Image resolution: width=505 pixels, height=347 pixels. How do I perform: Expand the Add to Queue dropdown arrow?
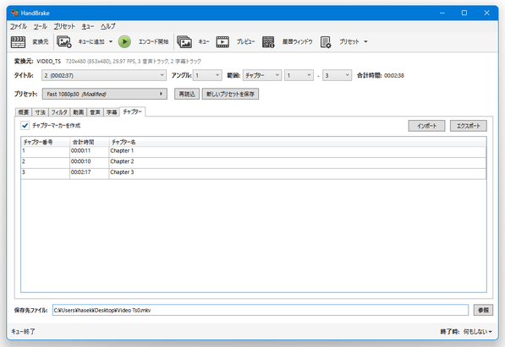tap(111, 42)
